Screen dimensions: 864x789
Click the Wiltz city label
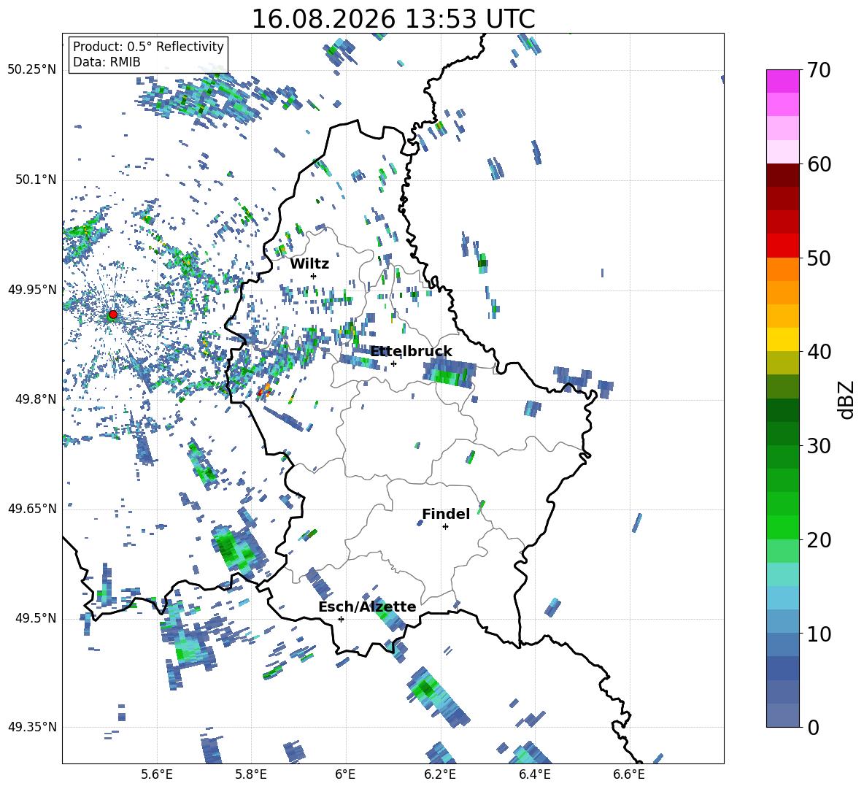[309, 264]
